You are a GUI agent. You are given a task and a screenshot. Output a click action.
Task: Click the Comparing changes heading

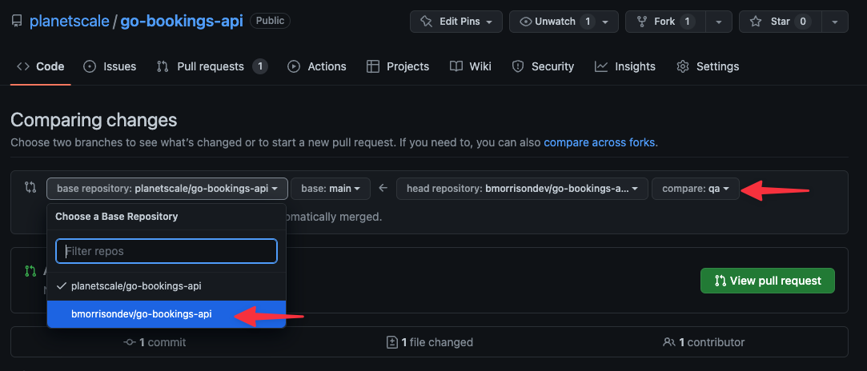tap(94, 120)
